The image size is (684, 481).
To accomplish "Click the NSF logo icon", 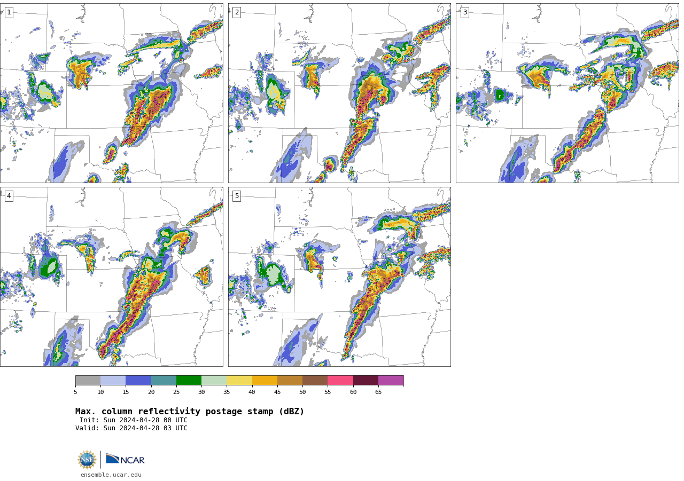I will (x=87, y=460).
